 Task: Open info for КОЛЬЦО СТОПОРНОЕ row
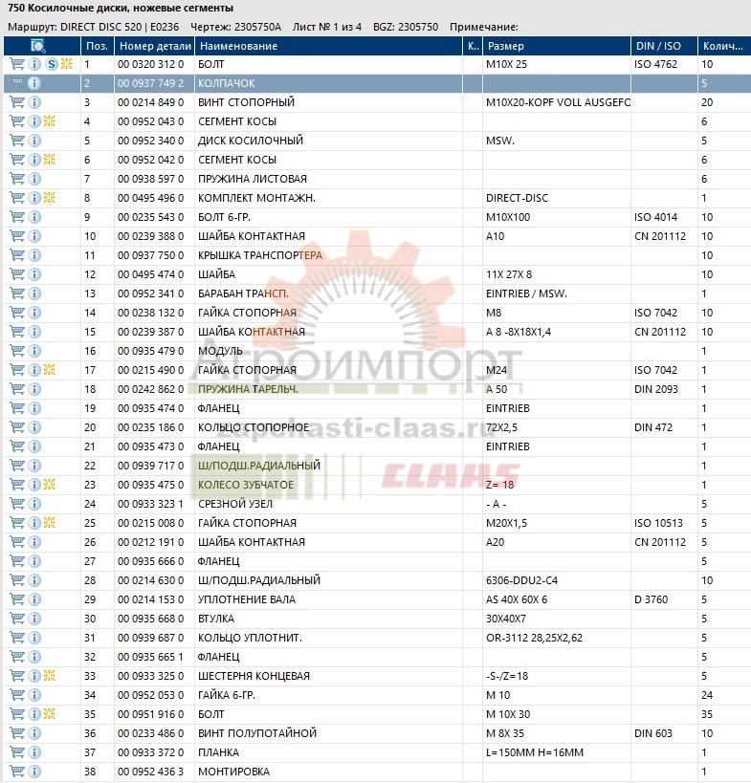34,427
